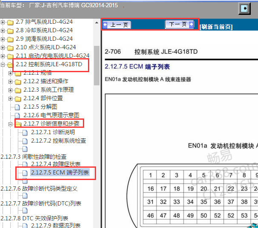The image size is (258, 228).
Task: Expand the 2.12.3 系统工作原理 node
Action: point(10,90)
